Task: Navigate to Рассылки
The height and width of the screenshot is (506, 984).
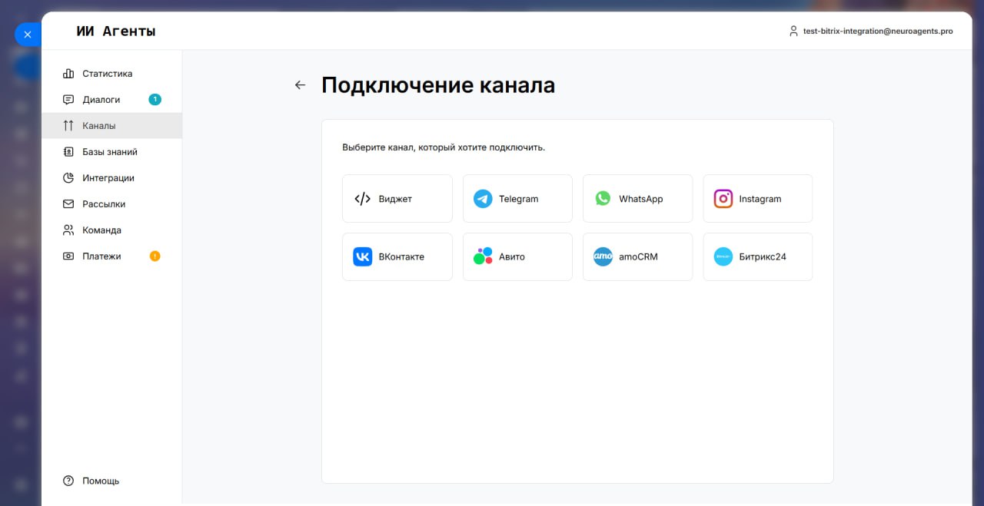Action: (111, 204)
